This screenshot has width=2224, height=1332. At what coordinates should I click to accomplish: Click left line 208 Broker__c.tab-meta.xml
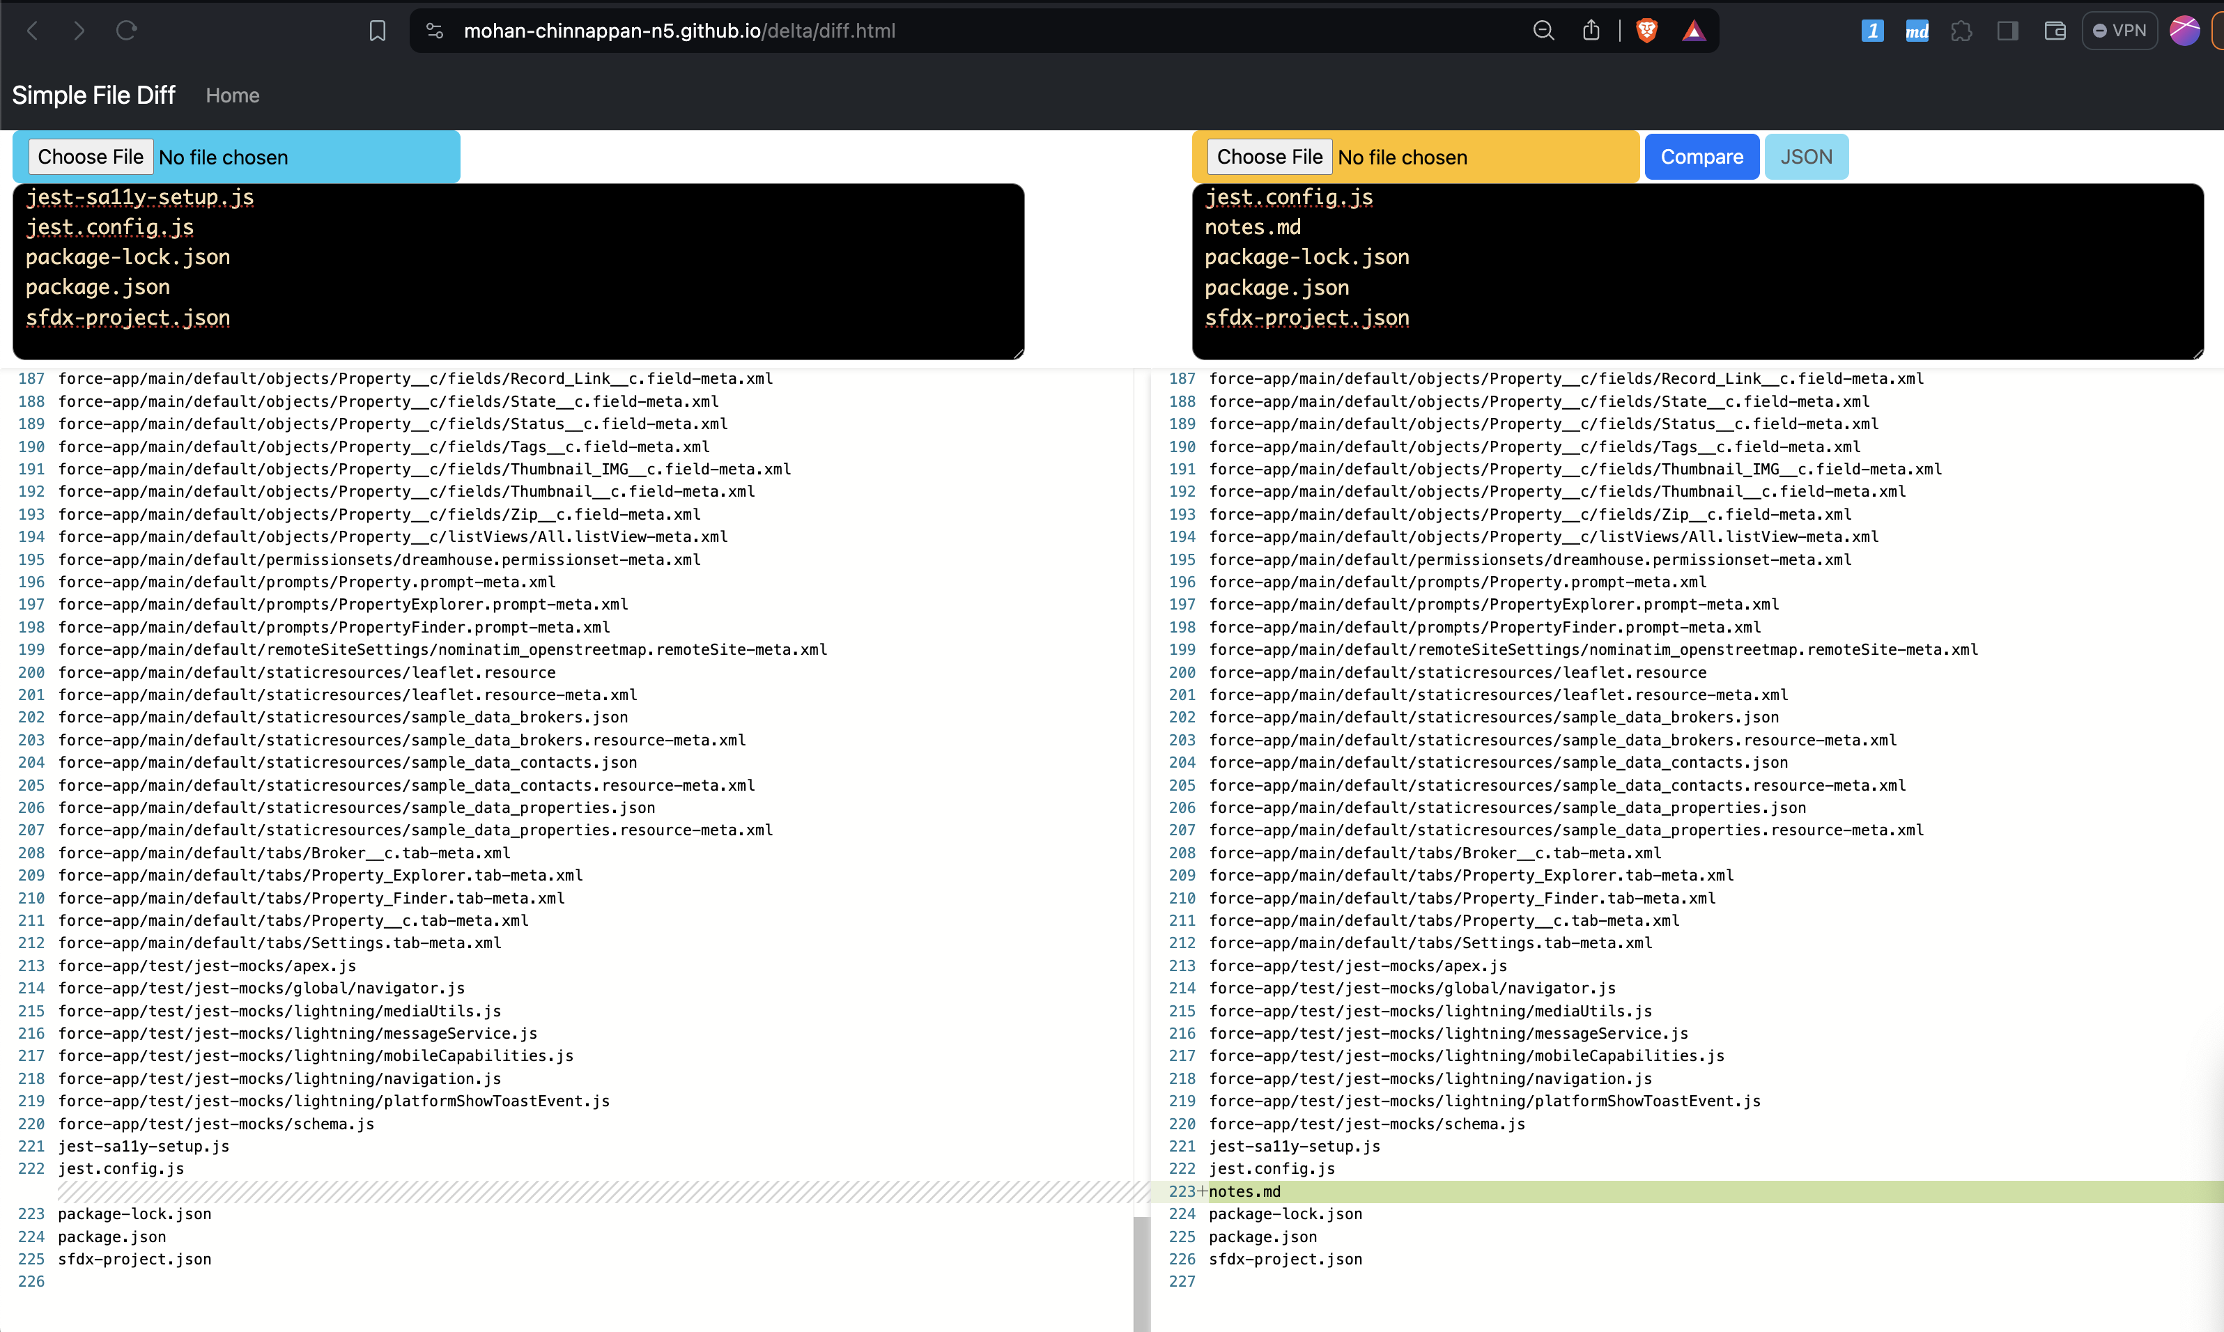click(284, 853)
